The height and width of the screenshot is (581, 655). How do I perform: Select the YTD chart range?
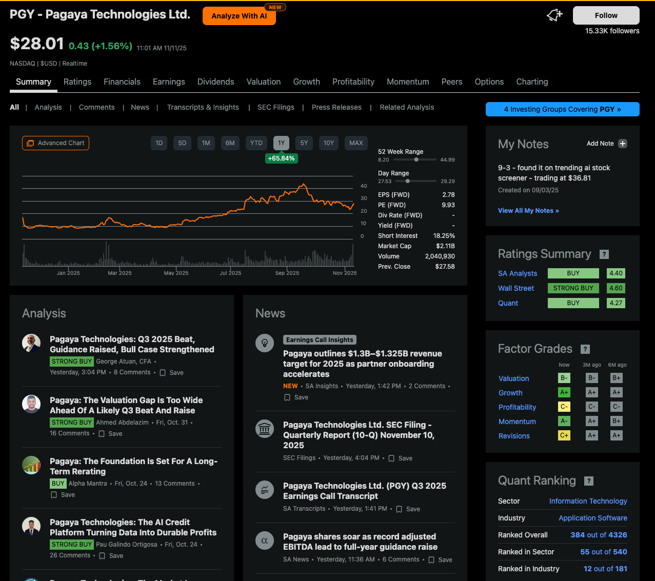(x=256, y=143)
